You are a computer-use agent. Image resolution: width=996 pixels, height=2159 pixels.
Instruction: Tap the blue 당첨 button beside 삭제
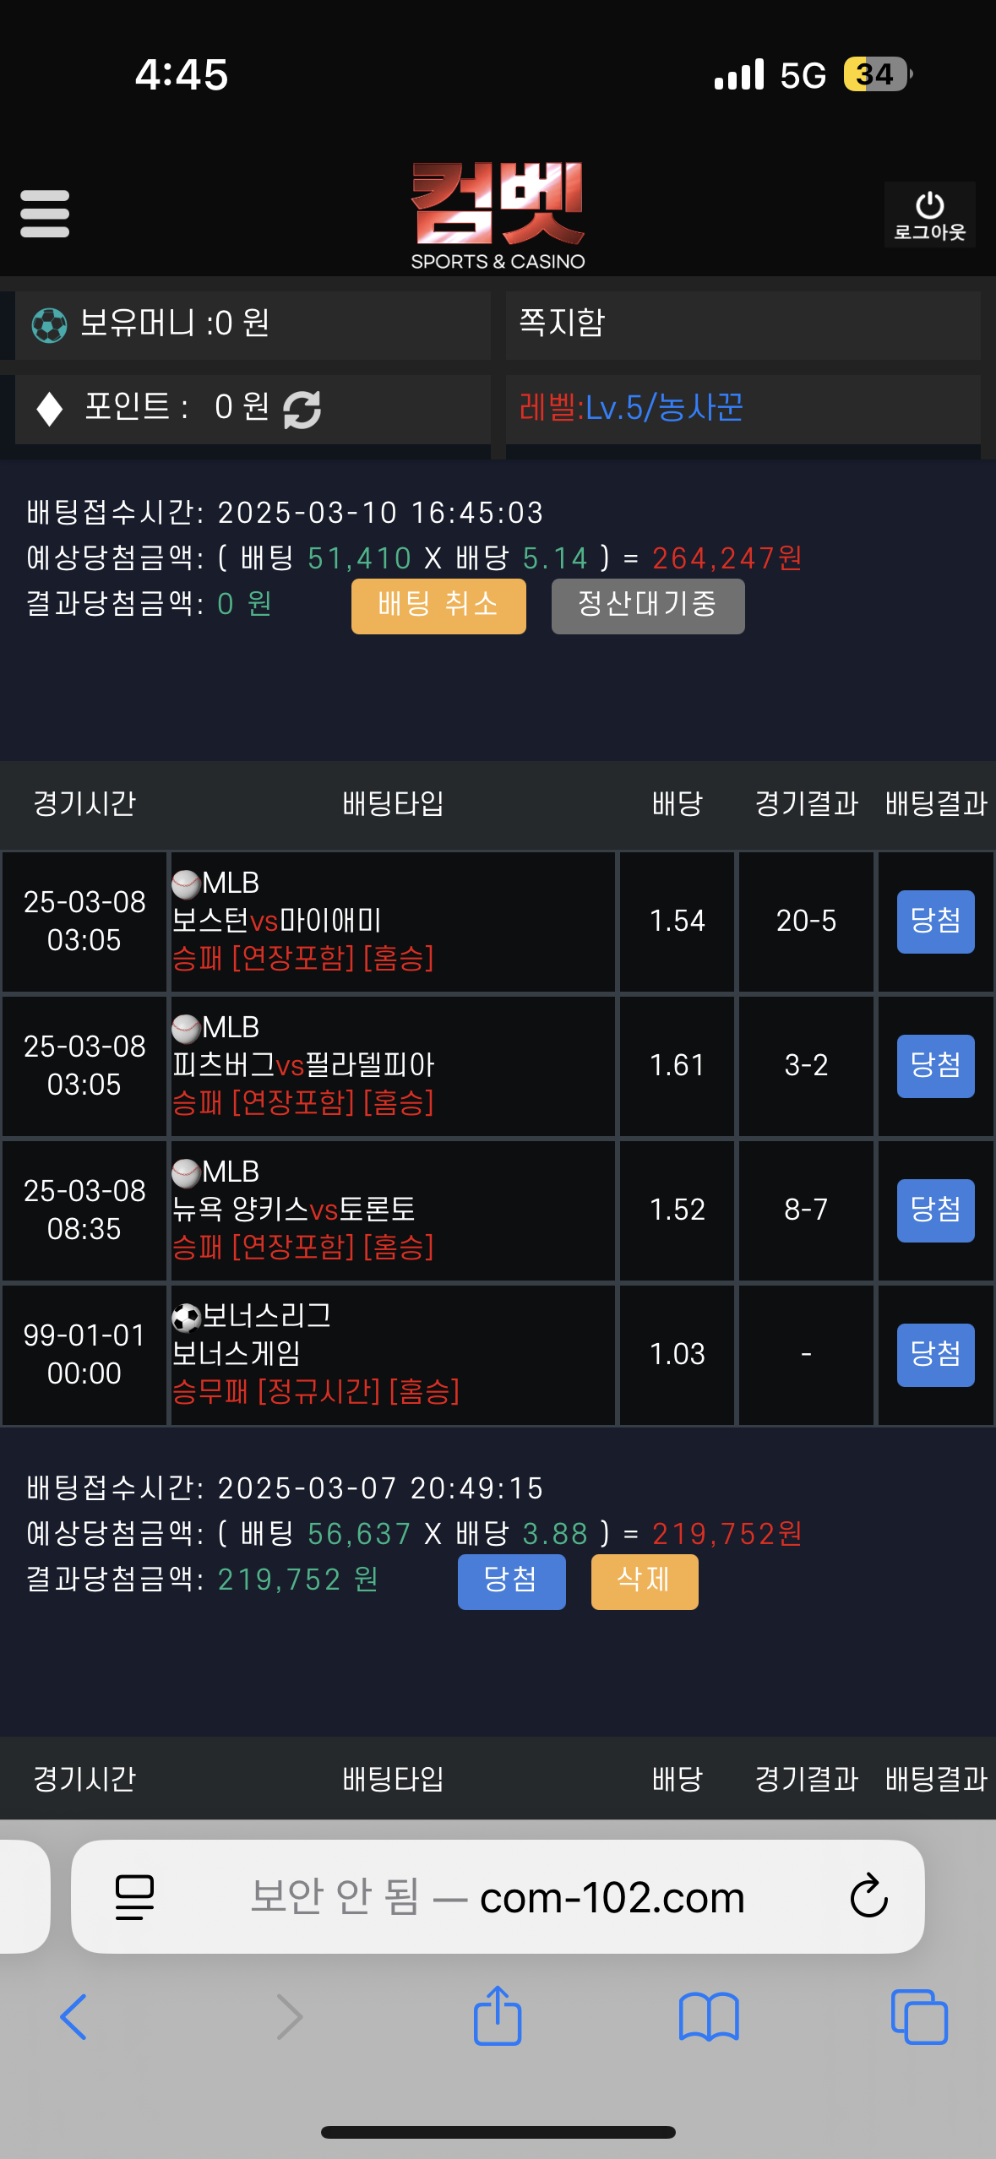[511, 1581]
